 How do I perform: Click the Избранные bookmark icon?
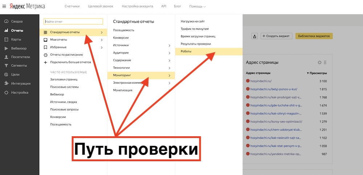tap(45, 47)
